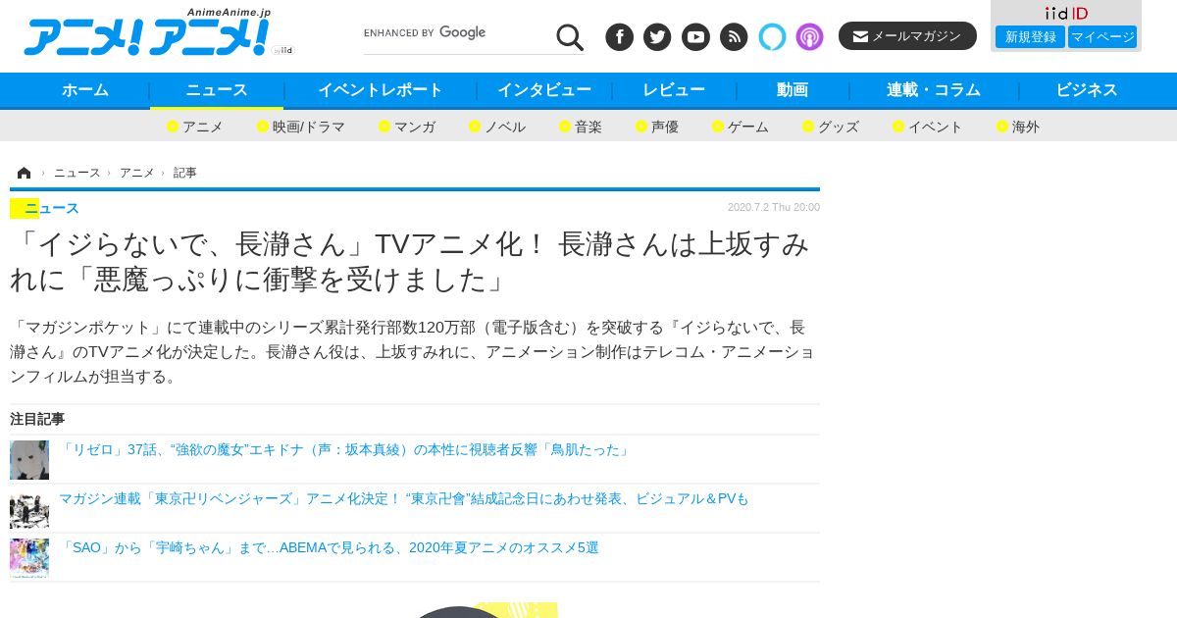Open the 連載・コラム nav tab

934,90
